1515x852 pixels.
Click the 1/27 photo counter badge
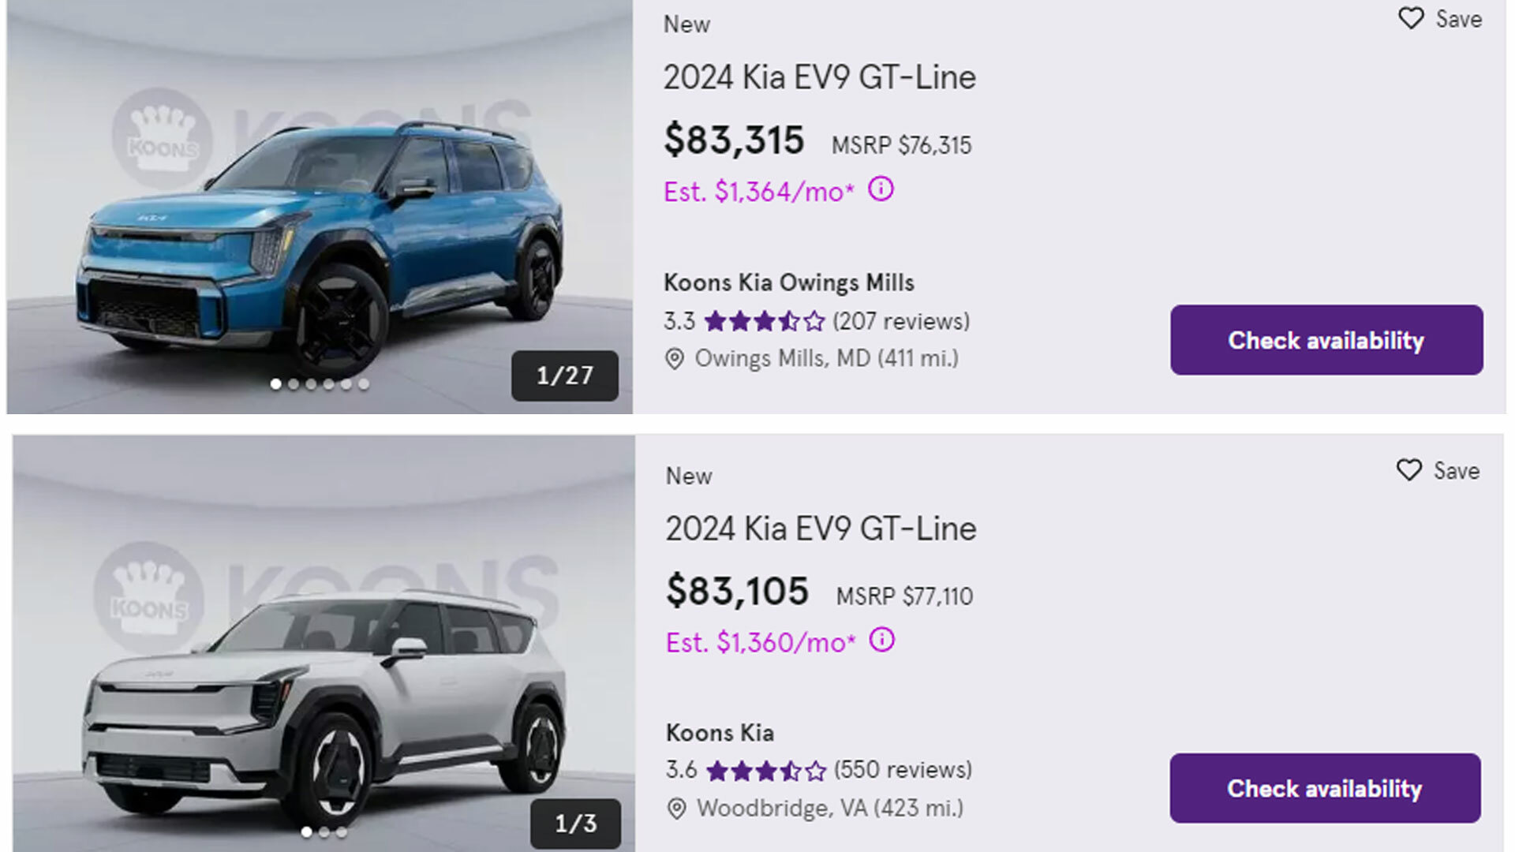pyautogui.click(x=564, y=376)
